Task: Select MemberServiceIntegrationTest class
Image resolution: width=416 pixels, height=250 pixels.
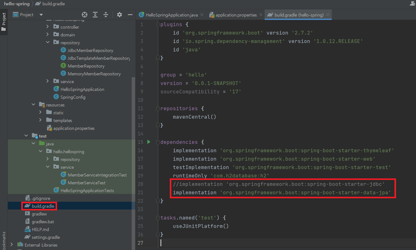Action: (x=97, y=175)
